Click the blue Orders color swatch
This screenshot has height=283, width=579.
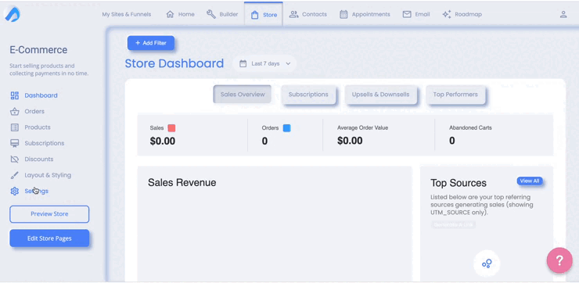click(x=287, y=128)
